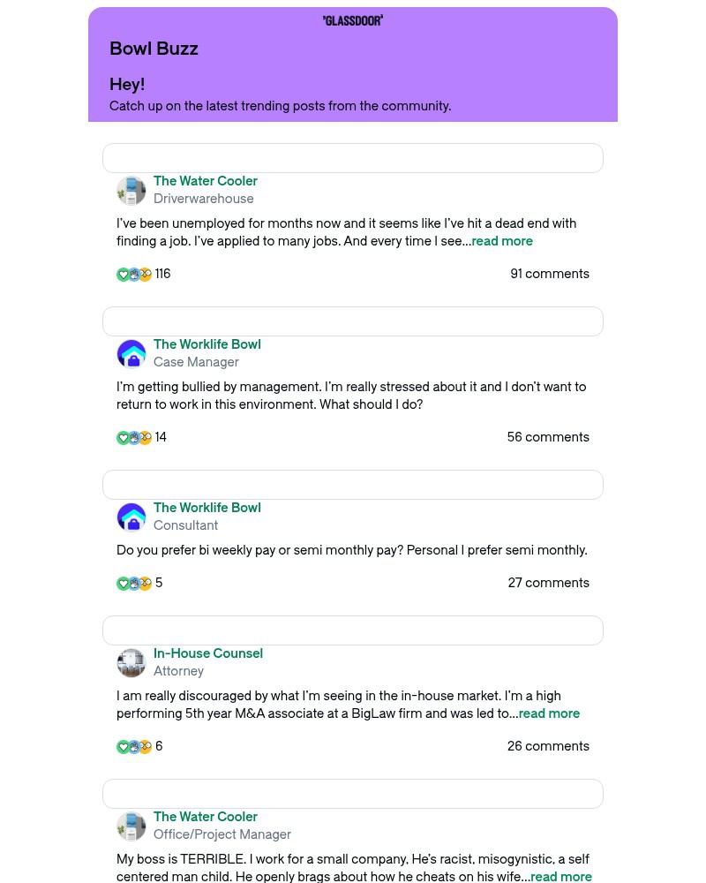Open The Water Cooler bowl link above Driverwarehouse
The image size is (706, 883).
(x=206, y=181)
